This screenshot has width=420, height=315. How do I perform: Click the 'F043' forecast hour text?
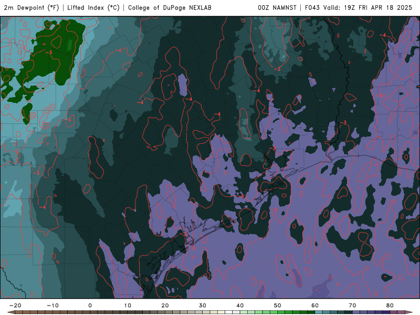312,8
